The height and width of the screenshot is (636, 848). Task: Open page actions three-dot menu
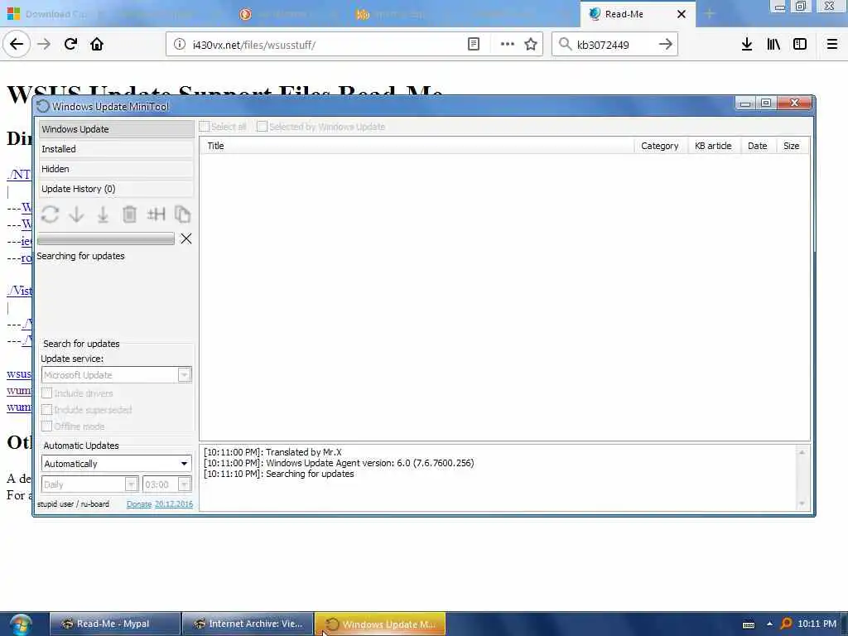coord(508,45)
